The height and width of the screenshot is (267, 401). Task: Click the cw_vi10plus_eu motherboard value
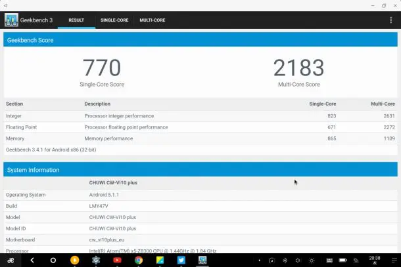pyautogui.click(x=106, y=239)
